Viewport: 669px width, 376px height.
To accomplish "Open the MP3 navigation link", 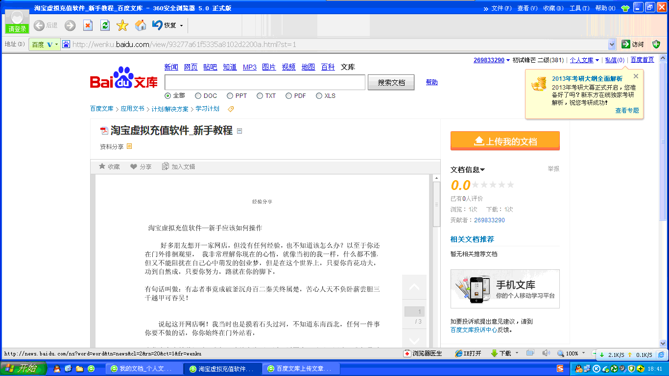I will point(250,67).
